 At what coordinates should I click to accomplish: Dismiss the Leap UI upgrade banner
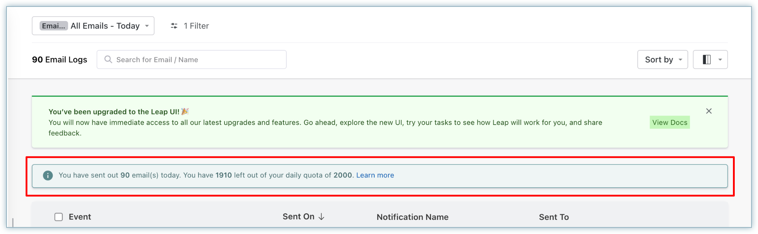709,111
